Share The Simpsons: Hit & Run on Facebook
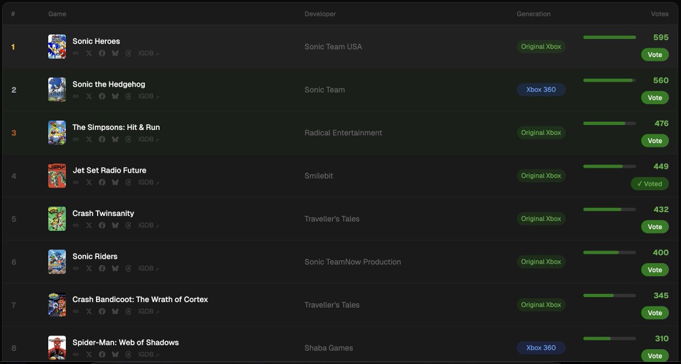 click(x=102, y=139)
